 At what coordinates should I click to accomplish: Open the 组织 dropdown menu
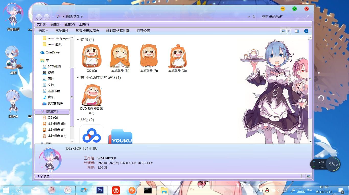pos(42,31)
